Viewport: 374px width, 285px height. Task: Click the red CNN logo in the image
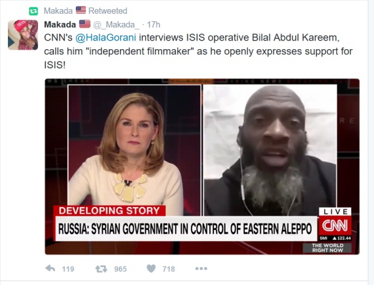pyautogui.click(x=335, y=225)
